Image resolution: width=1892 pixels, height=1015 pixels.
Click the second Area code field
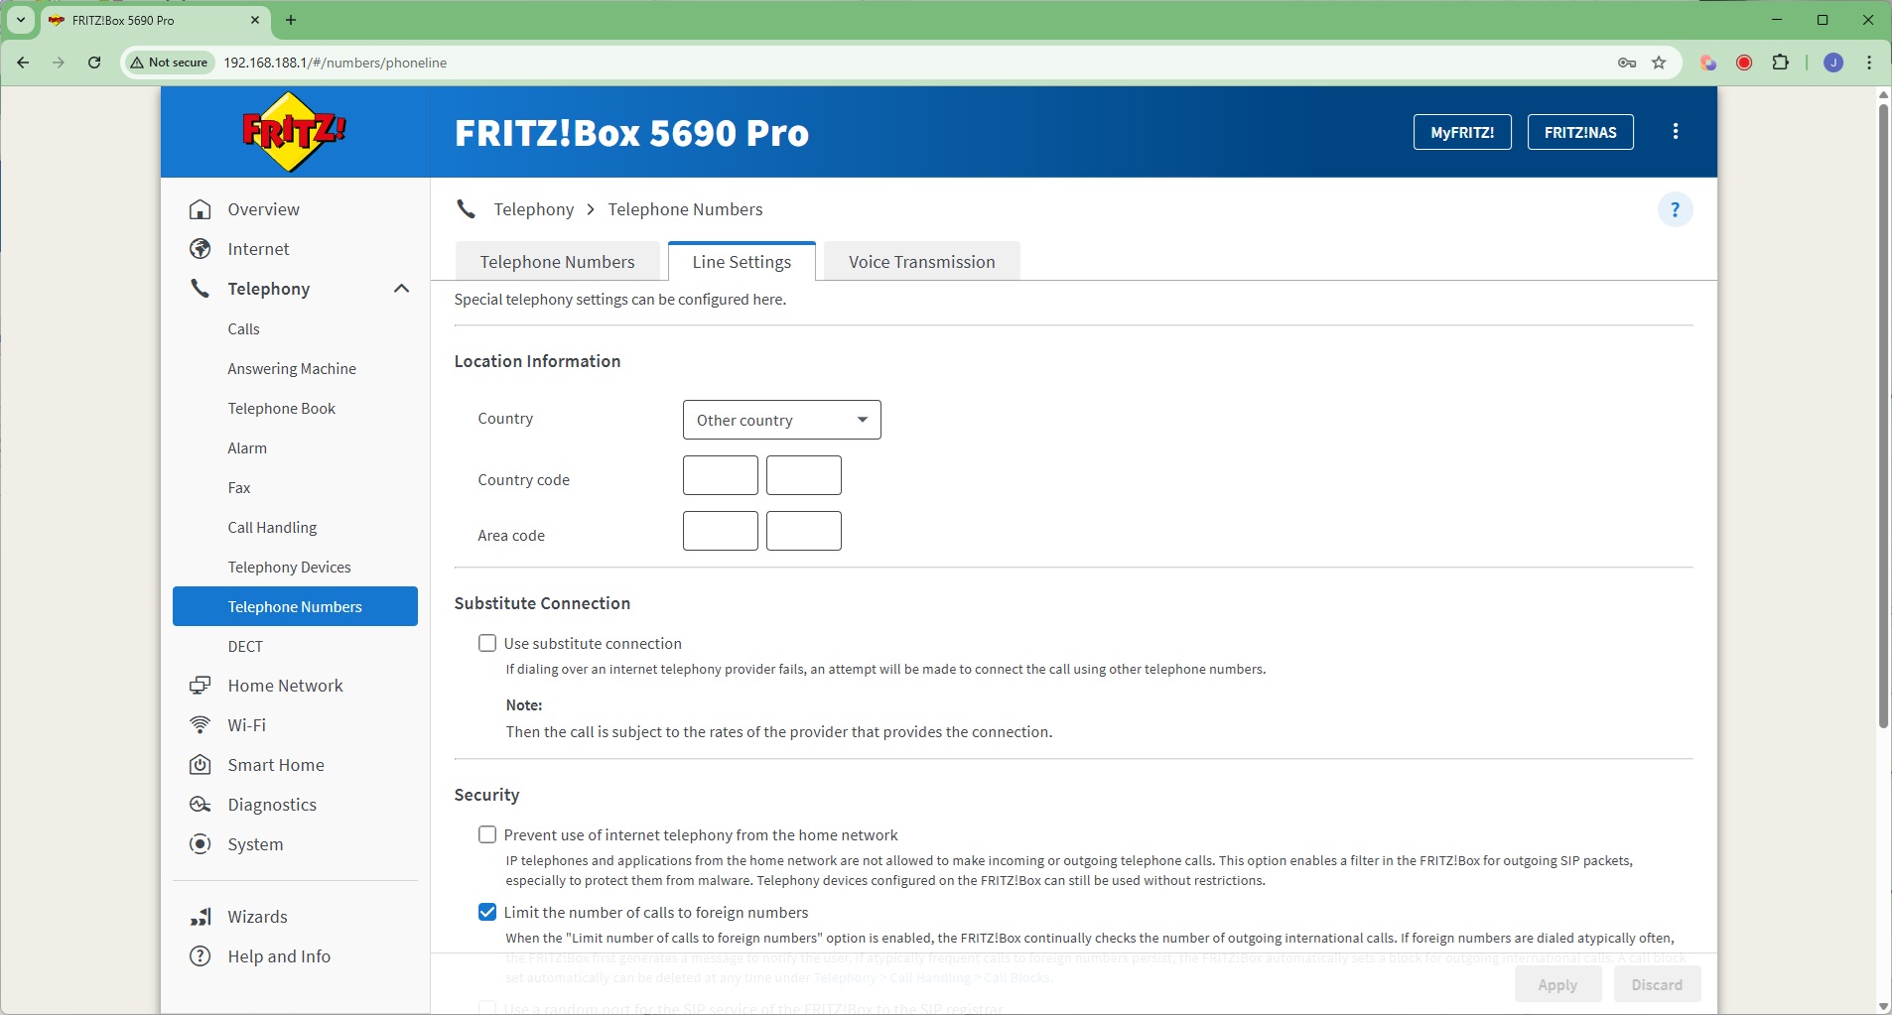point(804,531)
